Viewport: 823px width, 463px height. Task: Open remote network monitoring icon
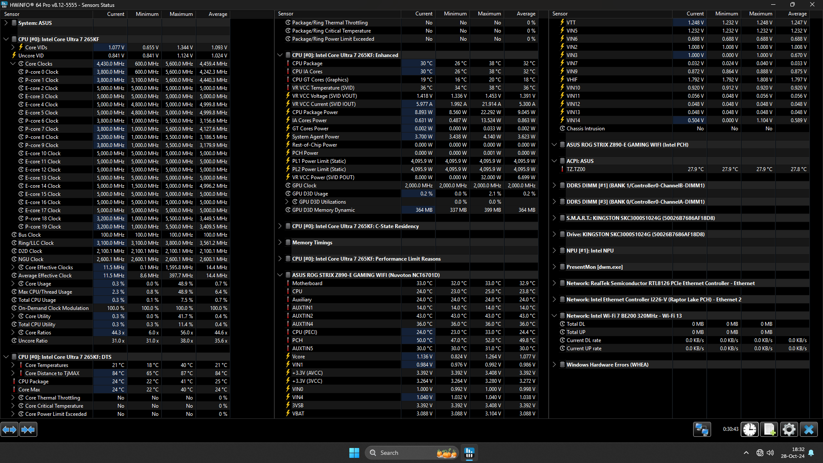702,429
